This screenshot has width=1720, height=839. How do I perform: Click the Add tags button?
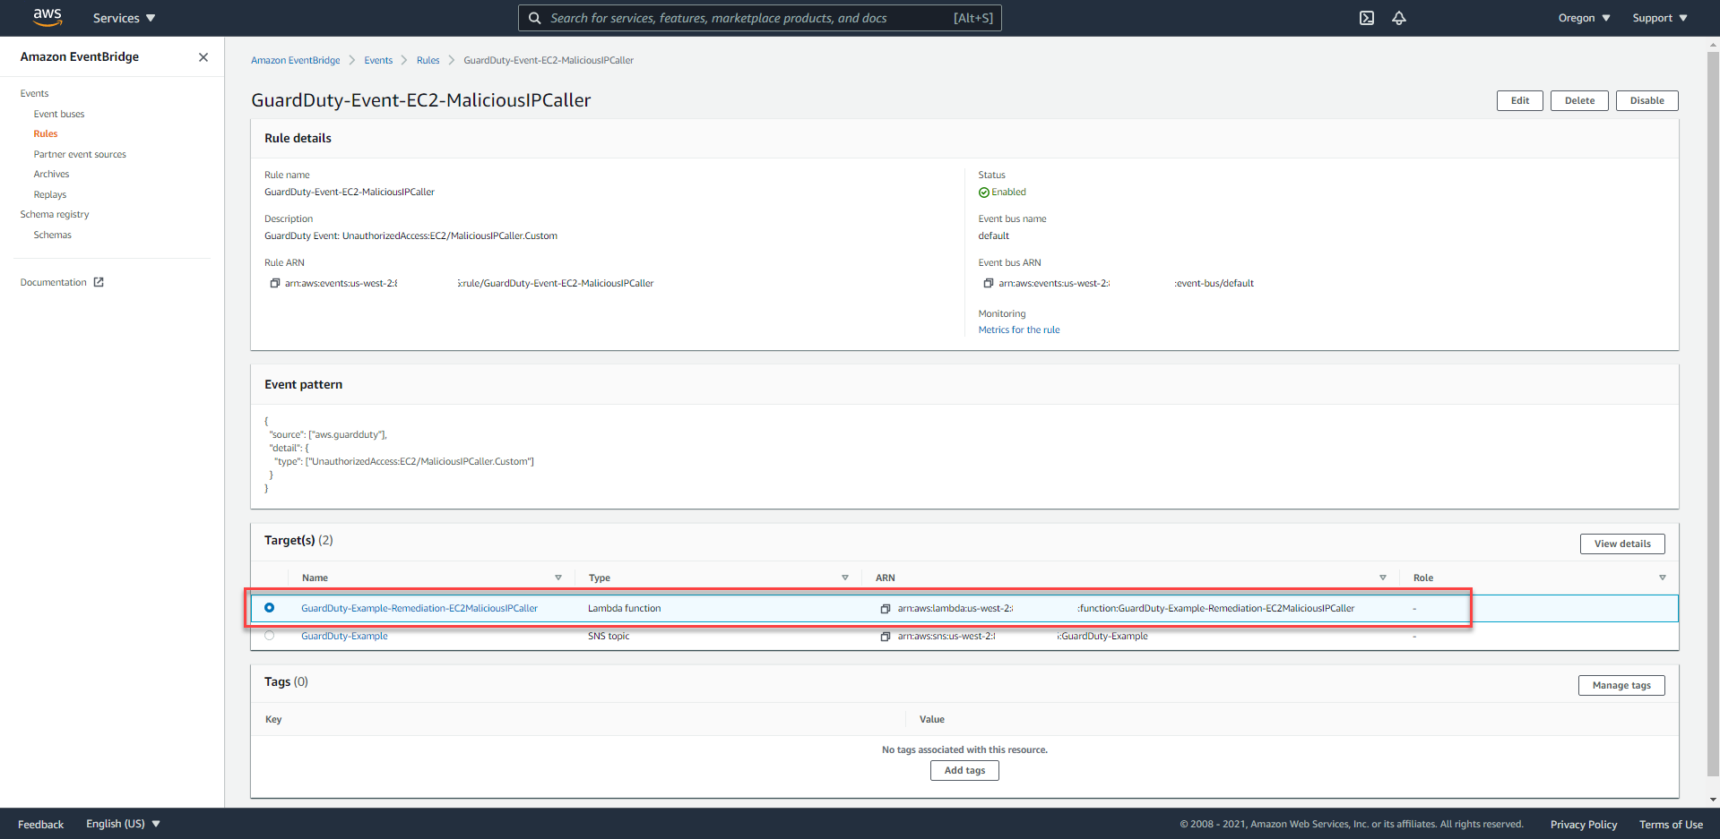[964, 770]
